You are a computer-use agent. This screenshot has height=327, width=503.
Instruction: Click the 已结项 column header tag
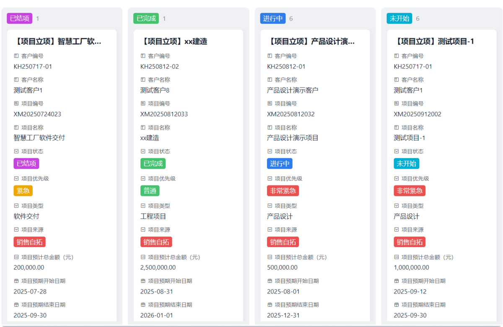click(20, 18)
